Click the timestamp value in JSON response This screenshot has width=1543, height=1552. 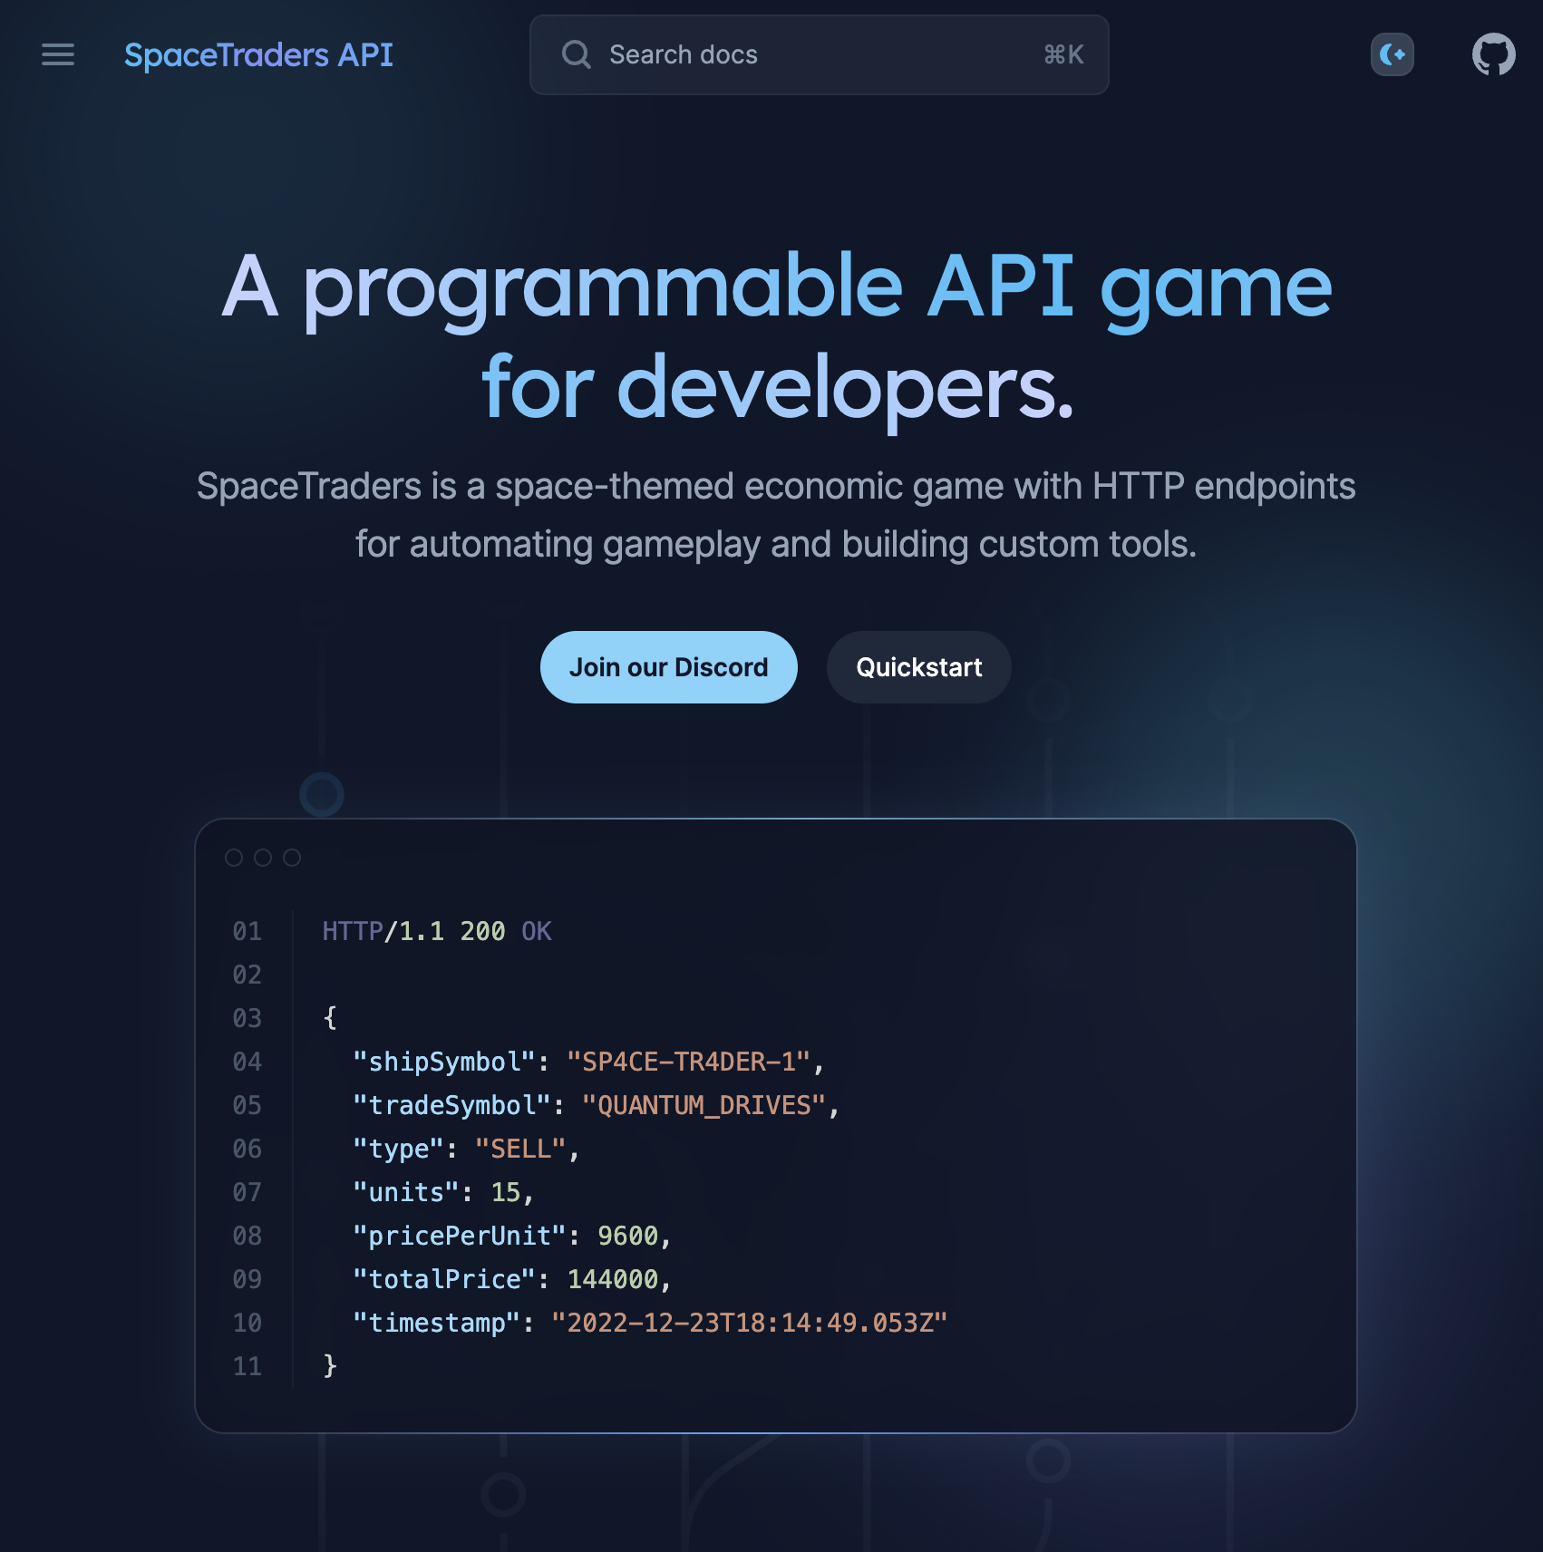(749, 1323)
